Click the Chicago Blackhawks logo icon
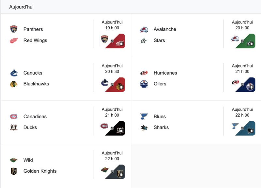Image resolution: width=261 pixels, height=188 pixels. [x=14, y=84]
